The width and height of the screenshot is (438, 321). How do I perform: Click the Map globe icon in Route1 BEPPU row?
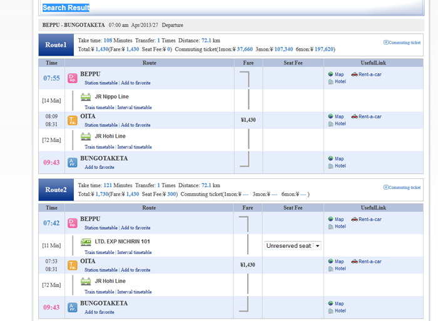coord(331,74)
